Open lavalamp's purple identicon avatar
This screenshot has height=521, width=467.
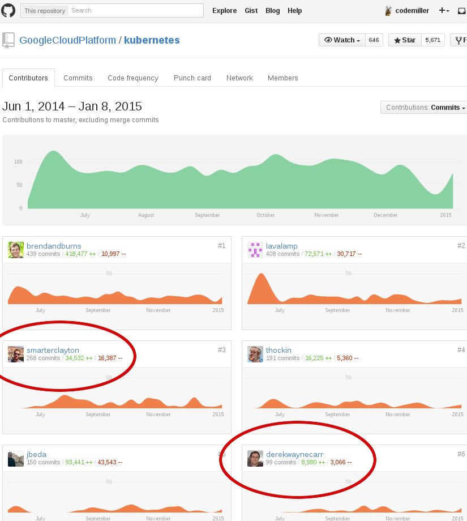click(255, 250)
